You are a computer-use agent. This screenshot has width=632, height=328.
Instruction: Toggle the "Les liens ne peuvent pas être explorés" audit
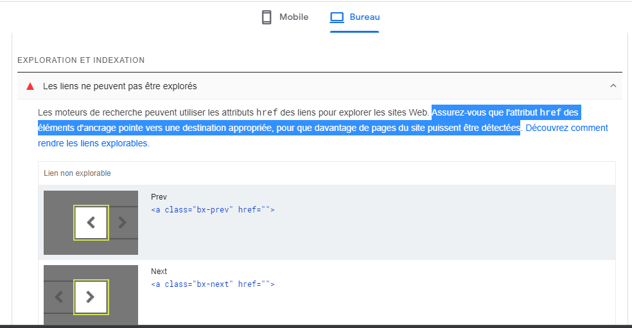pos(119,86)
